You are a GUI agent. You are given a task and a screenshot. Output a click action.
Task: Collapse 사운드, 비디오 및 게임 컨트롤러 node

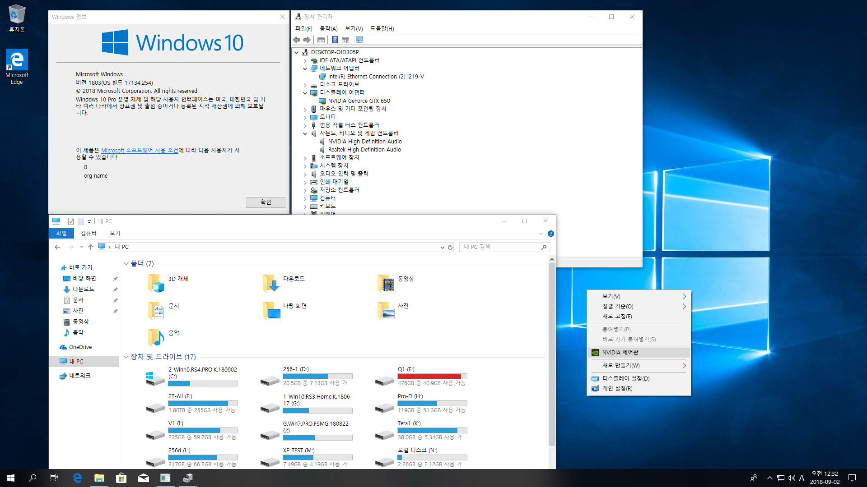pyautogui.click(x=305, y=133)
